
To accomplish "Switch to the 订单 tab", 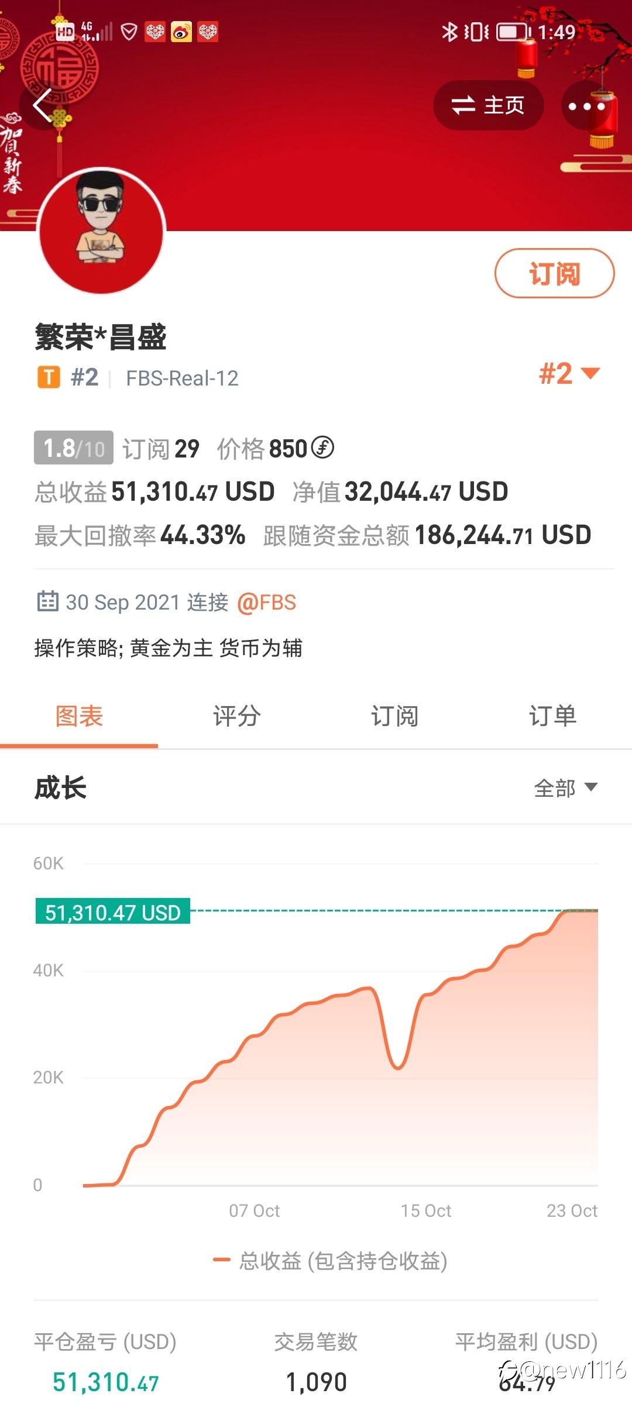I will [553, 717].
